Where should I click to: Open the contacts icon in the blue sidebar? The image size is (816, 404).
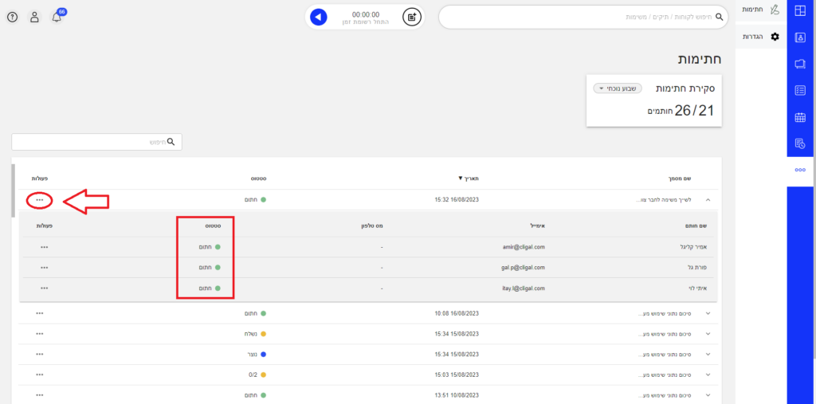[801, 37]
